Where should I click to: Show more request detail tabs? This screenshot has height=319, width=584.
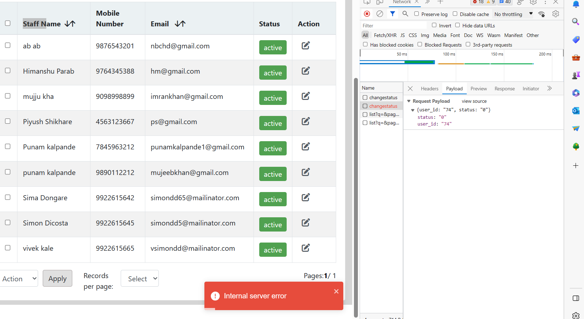[549, 89]
